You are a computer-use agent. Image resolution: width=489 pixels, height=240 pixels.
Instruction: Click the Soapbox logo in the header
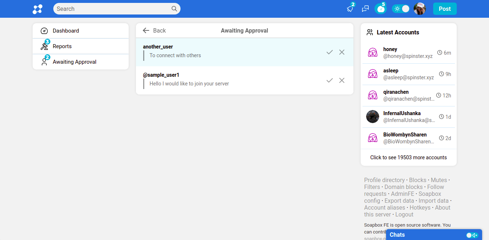tap(37, 9)
